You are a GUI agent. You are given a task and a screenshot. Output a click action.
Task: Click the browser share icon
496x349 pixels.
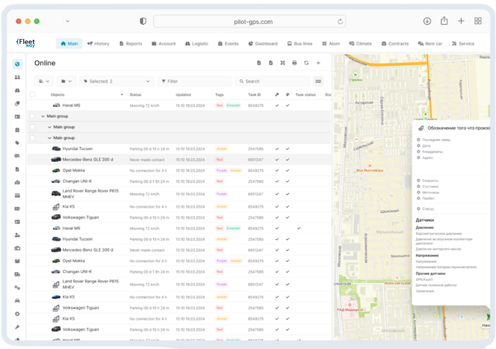(x=444, y=21)
